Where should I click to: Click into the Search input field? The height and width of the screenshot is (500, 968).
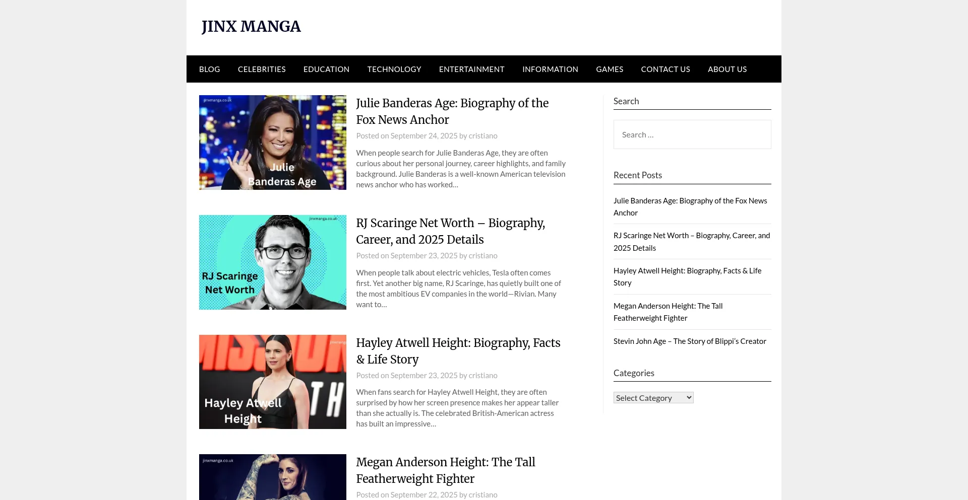click(x=692, y=134)
